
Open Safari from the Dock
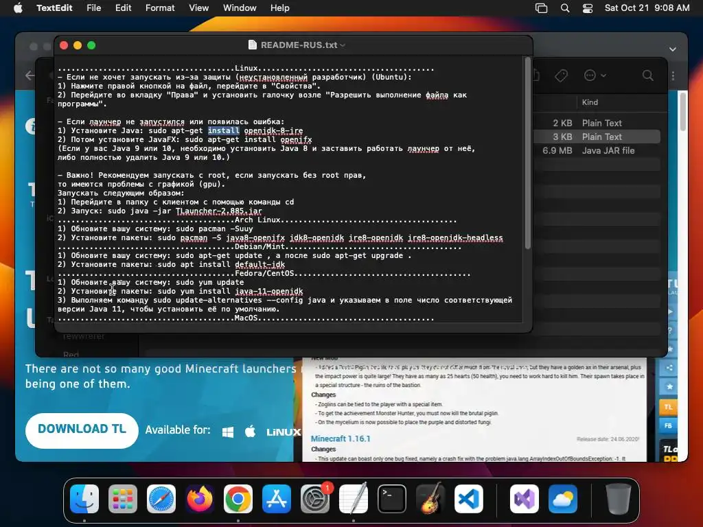click(x=161, y=499)
